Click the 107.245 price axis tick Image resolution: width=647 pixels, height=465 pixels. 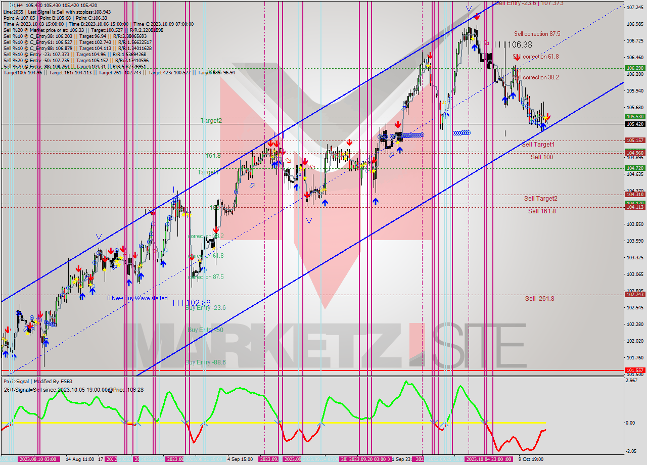(x=635, y=7)
